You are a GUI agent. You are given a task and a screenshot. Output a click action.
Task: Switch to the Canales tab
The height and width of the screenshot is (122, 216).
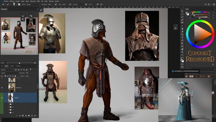click(x=12, y=66)
